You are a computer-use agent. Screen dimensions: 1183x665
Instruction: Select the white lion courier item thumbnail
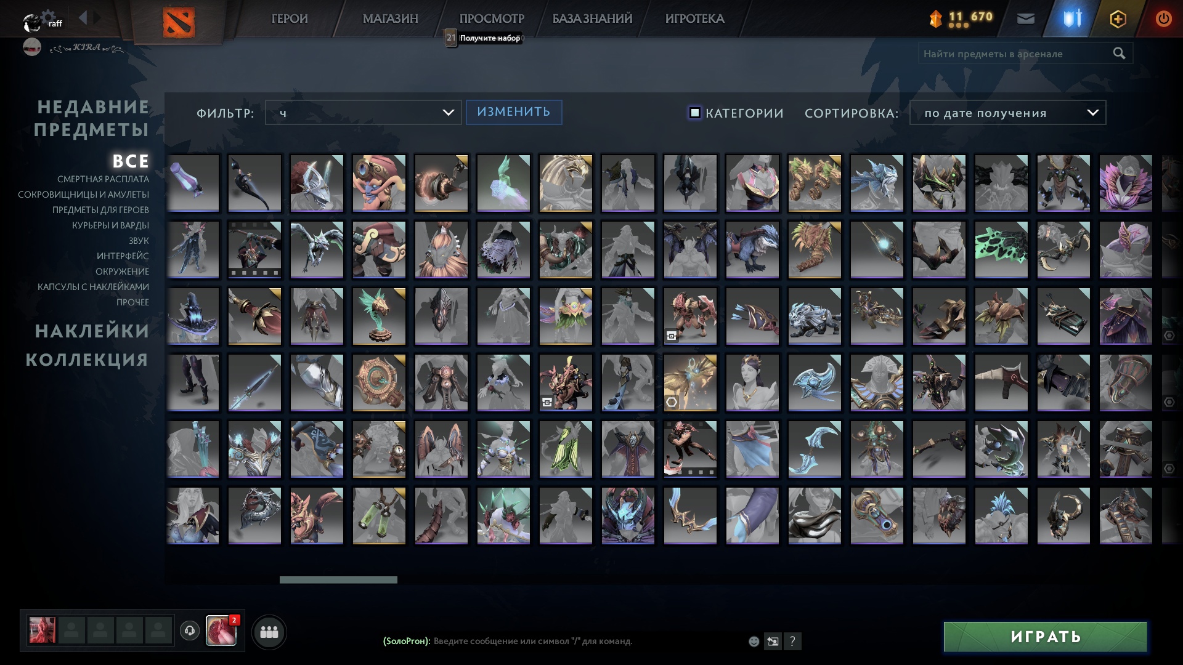point(815,316)
